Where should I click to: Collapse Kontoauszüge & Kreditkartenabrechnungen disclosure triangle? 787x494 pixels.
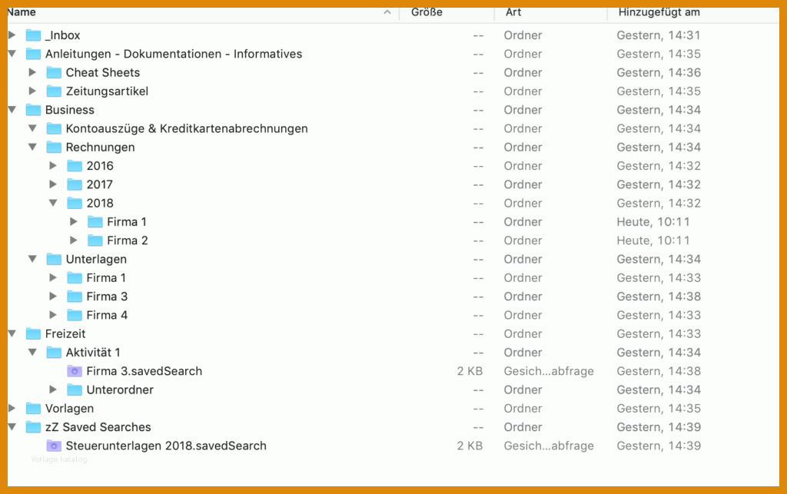pos(32,128)
